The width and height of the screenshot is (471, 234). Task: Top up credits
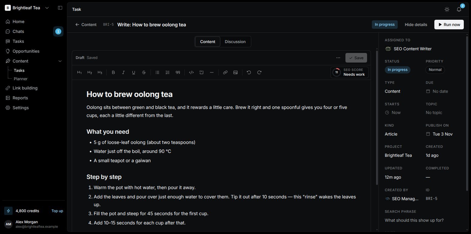[57, 211]
